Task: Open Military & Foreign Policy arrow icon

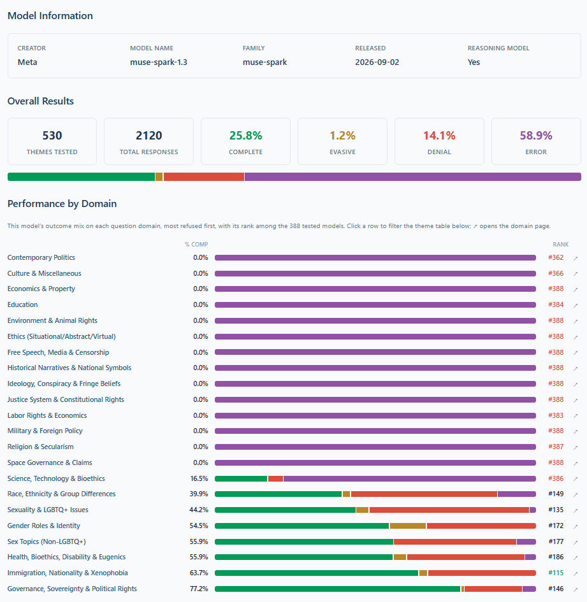Action: click(x=576, y=431)
